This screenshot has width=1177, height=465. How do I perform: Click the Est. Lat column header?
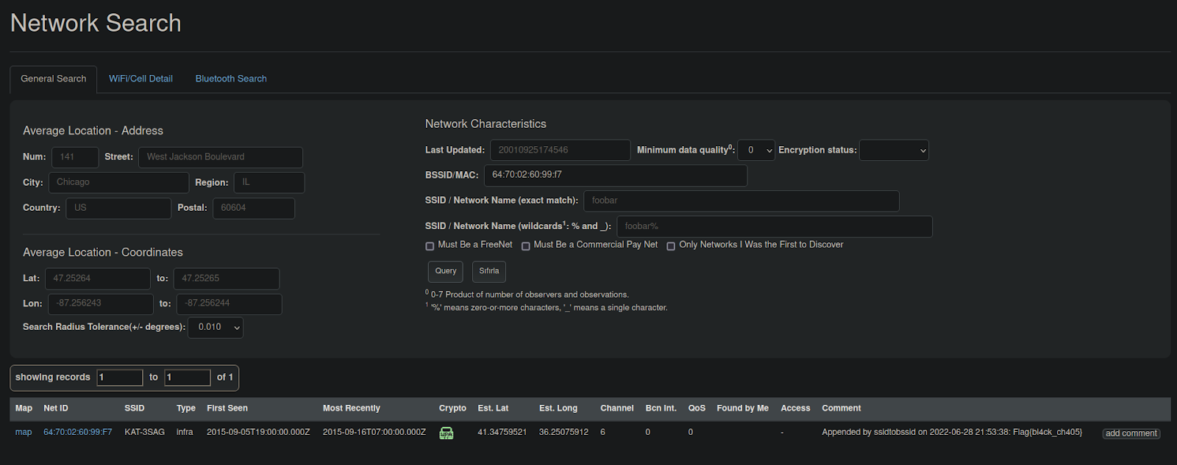tap(493, 408)
